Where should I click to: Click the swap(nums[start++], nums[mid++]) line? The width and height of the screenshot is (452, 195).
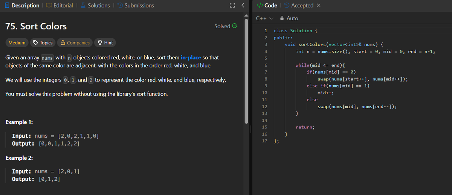(x=363, y=79)
